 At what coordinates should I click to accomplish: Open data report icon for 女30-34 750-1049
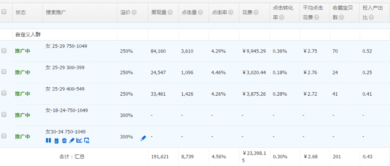pos(87,141)
